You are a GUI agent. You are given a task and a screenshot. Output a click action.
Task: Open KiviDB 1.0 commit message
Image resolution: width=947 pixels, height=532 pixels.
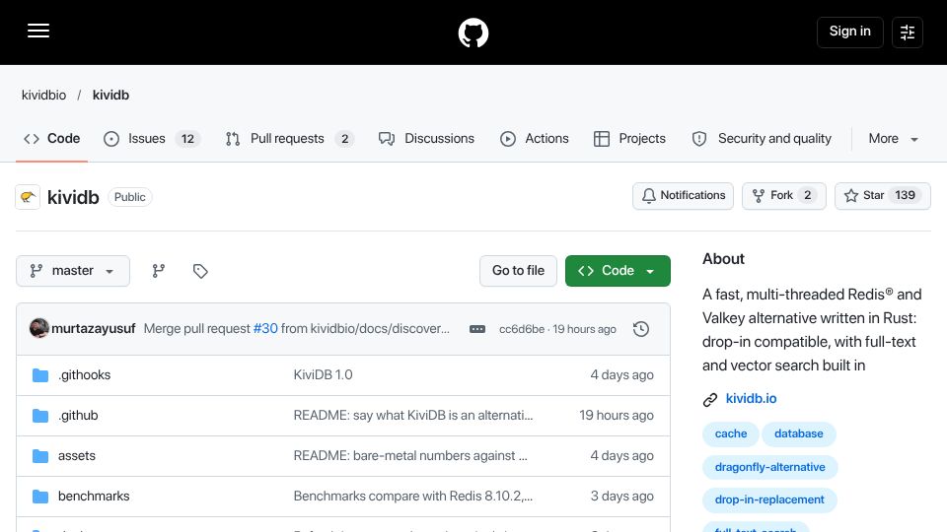(x=324, y=375)
